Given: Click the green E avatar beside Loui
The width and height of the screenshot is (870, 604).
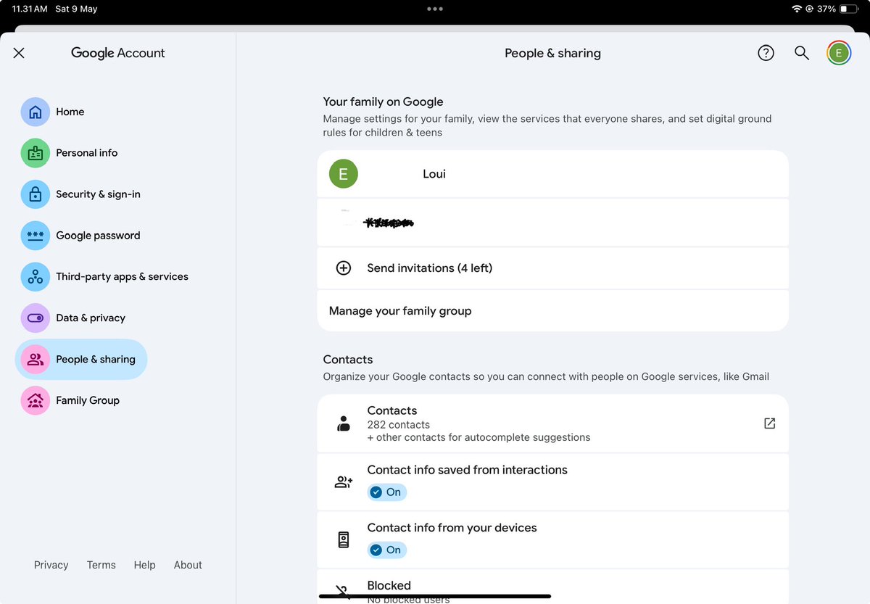Looking at the screenshot, I should (344, 174).
